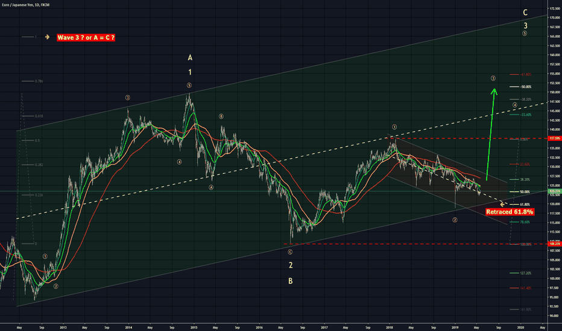
Task: Click 90.000 on the price axis
Action: click(555, 315)
